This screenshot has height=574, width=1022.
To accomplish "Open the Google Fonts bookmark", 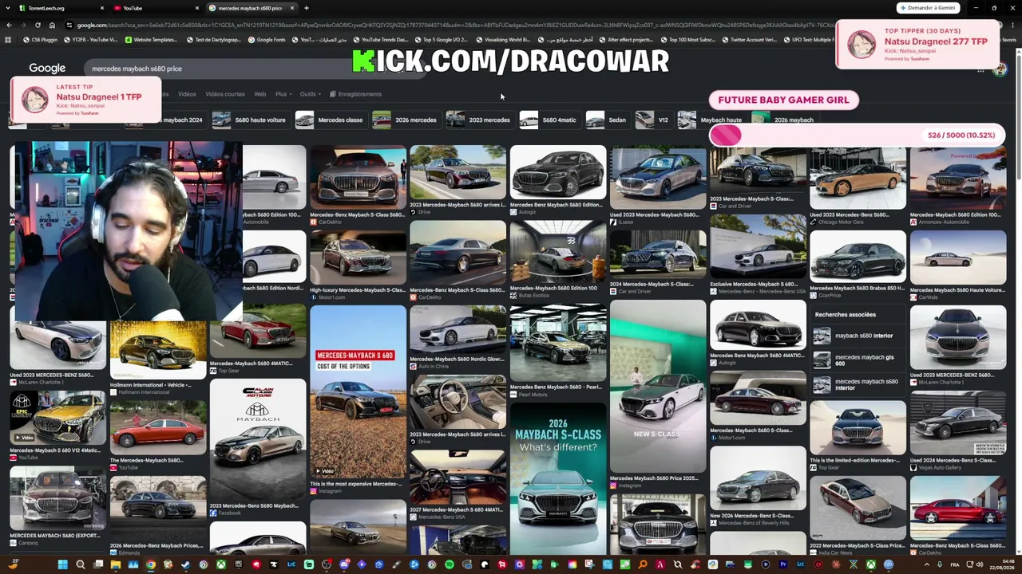I will tap(267, 40).
